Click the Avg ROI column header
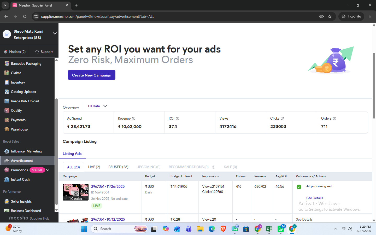376x235 pixels. pos(281,176)
